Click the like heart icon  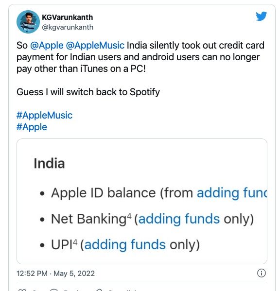point(22,290)
